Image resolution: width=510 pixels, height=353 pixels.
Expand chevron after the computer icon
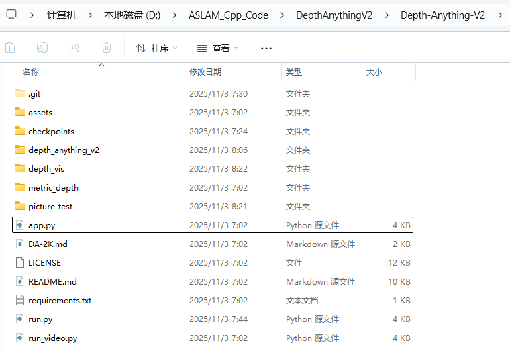tap(32, 15)
